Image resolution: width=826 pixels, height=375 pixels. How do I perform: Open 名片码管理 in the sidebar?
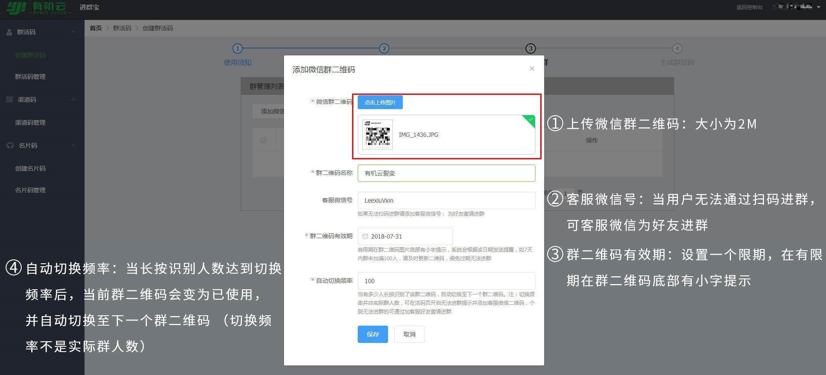(30, 190)
